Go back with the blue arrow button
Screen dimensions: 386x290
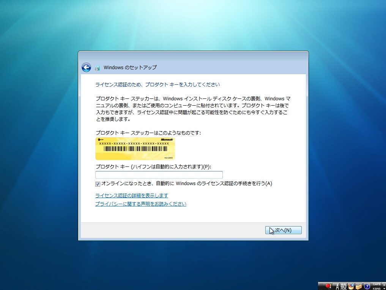coord(86,67)
